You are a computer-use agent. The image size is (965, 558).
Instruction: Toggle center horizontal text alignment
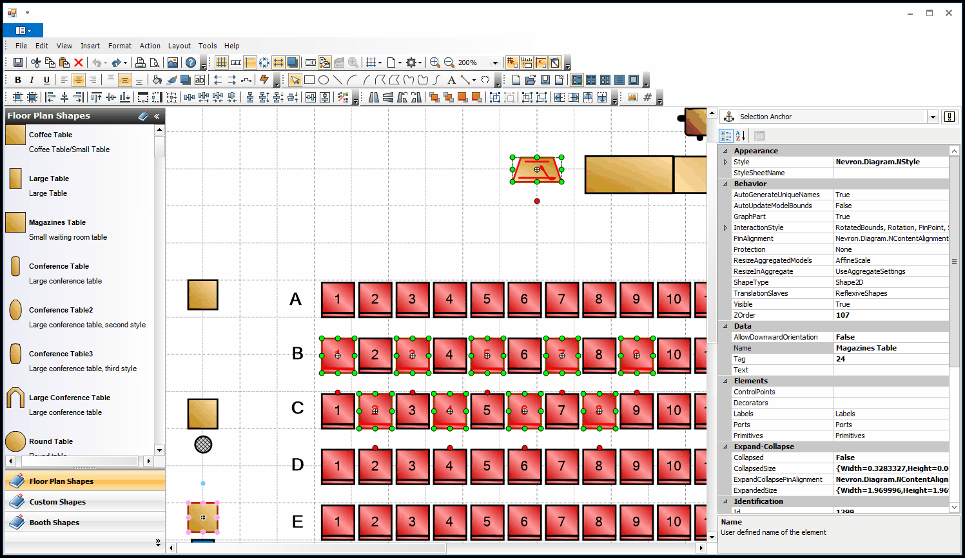click(x=79, y=80)
